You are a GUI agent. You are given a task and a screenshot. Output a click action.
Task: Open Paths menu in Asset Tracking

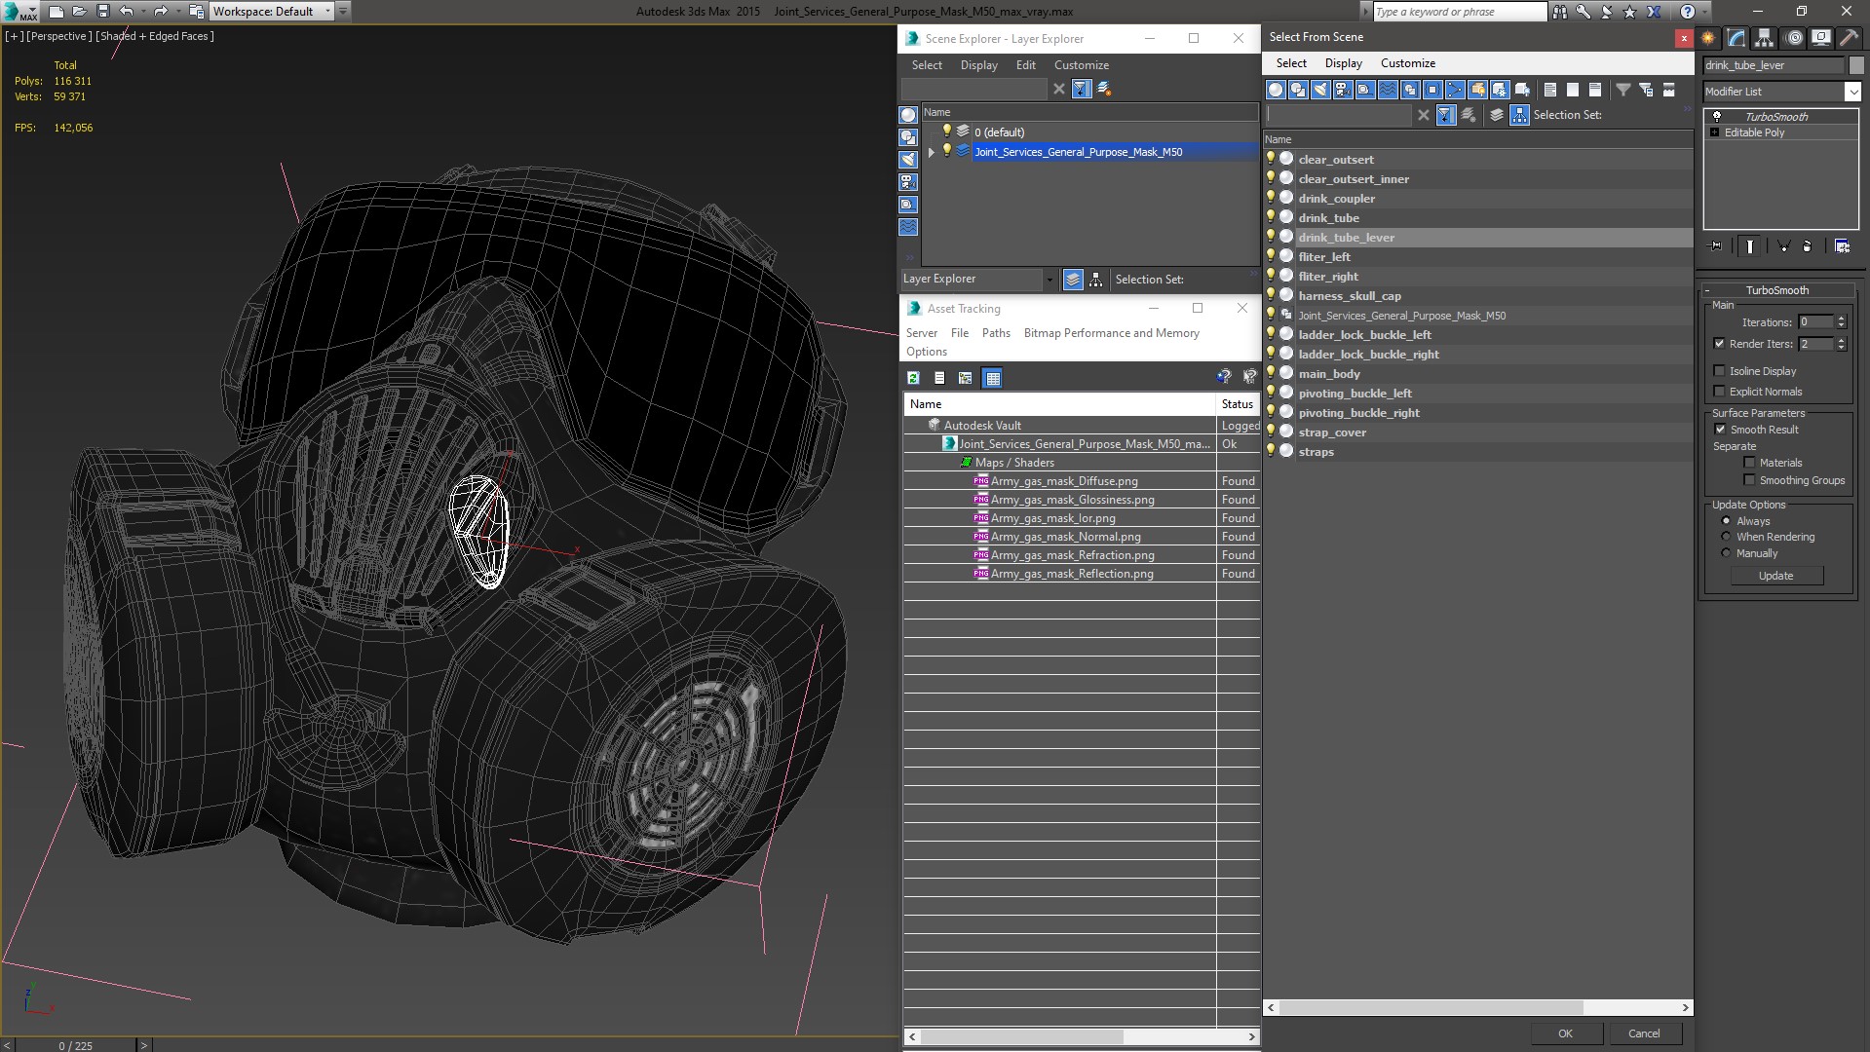pos(996,333)
